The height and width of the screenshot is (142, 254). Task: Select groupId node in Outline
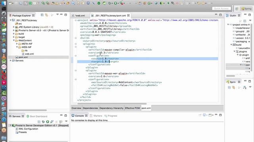coord(241,32)
